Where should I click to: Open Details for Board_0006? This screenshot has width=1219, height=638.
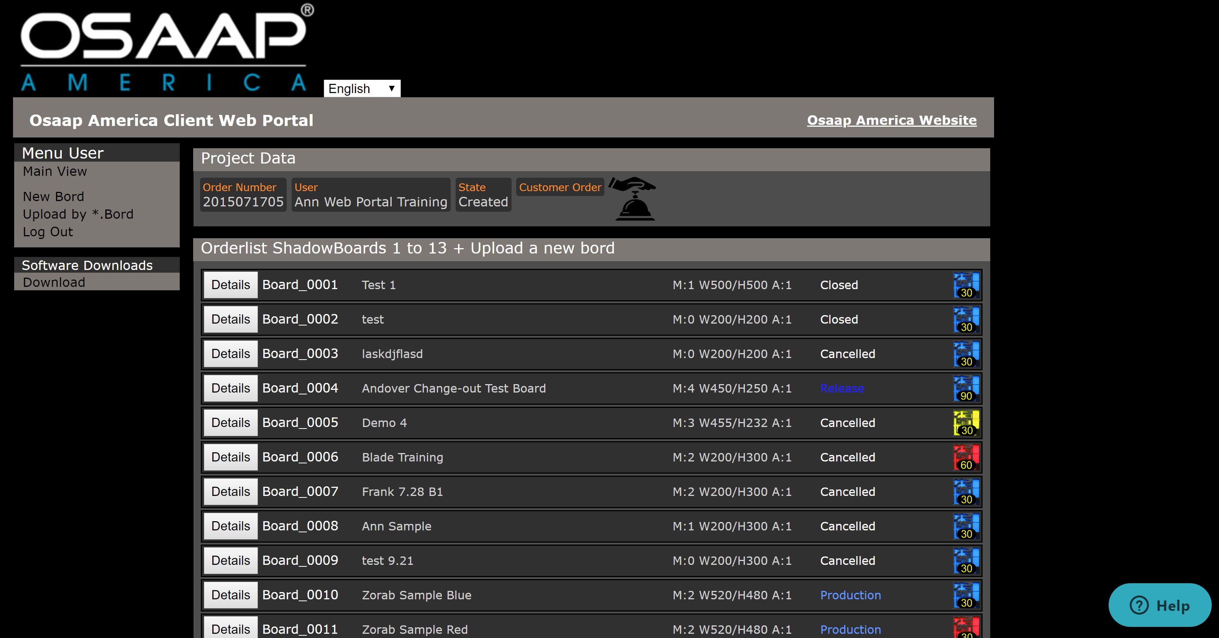coord(230,457)
